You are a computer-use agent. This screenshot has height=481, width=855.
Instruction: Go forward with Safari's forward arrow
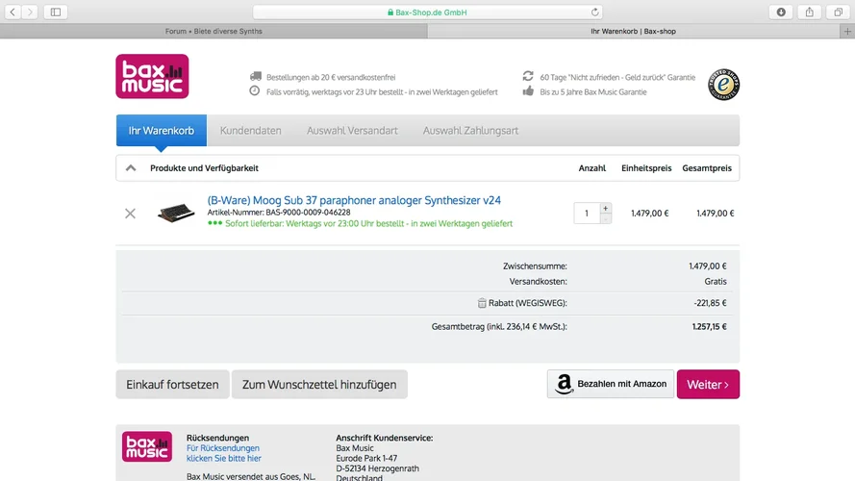pyautogui.click(x=30, y=12)
